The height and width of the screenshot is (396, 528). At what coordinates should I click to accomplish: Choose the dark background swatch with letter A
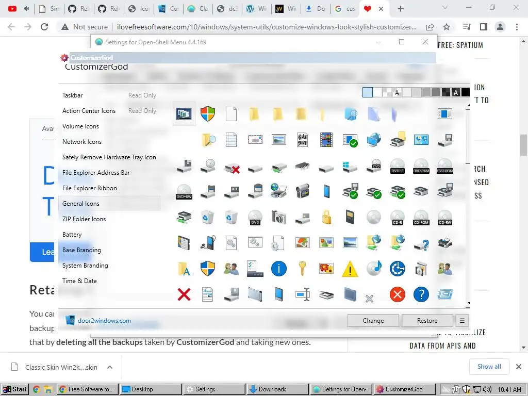[456, 92]
